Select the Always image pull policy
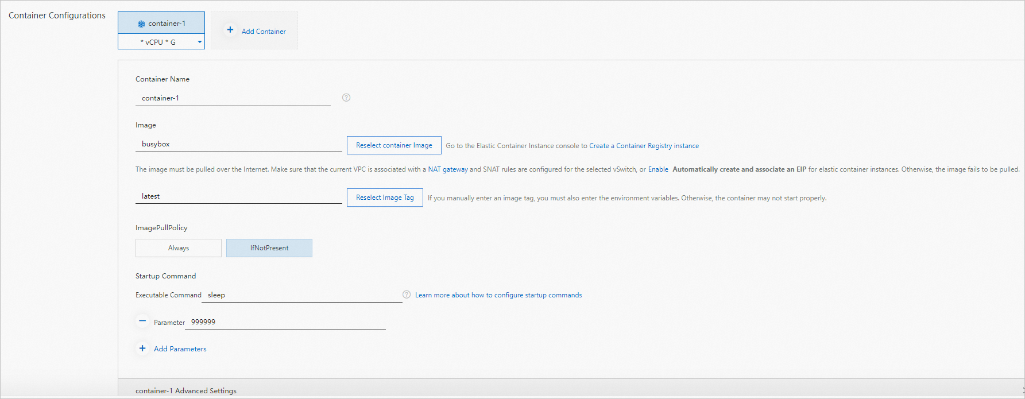 [x=179, y=248]
